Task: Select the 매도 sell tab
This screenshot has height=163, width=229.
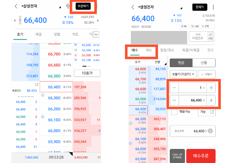Action: (x=149, y=50)
